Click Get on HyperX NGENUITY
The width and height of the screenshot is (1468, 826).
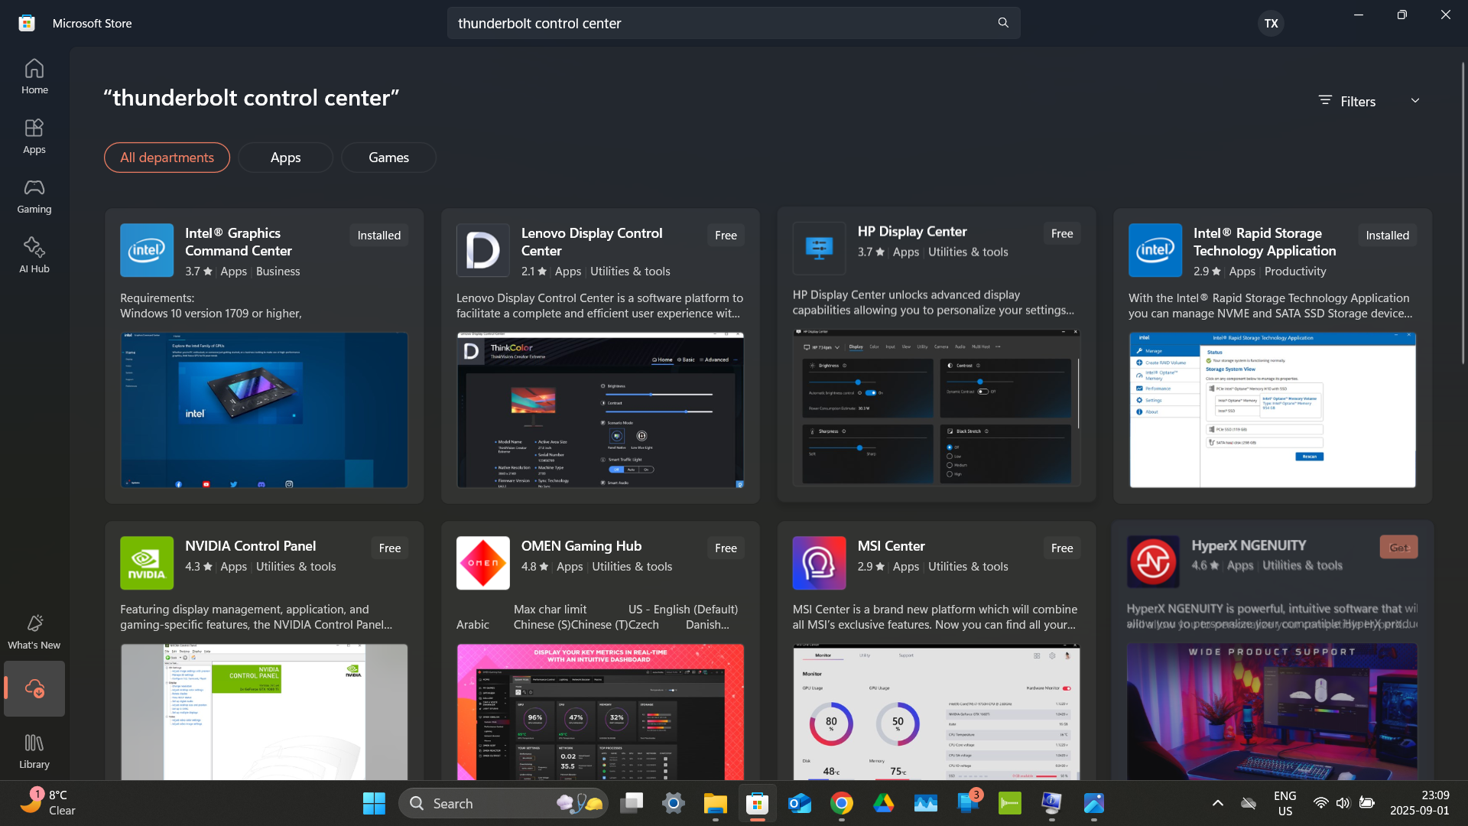[x=1398, y=547]
